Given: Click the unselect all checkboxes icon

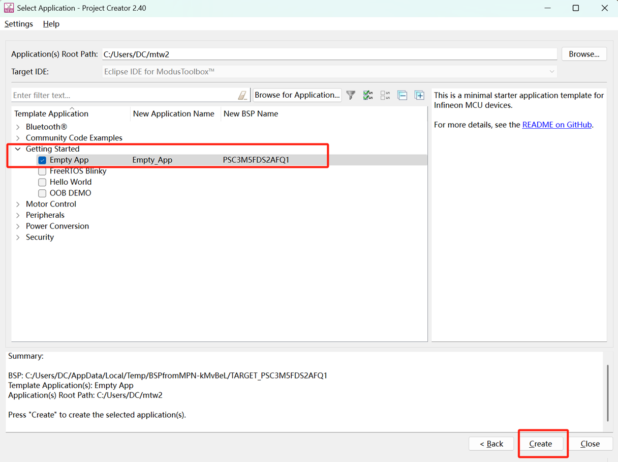Looking at the screenshot, I should click(x=385, y=95).
